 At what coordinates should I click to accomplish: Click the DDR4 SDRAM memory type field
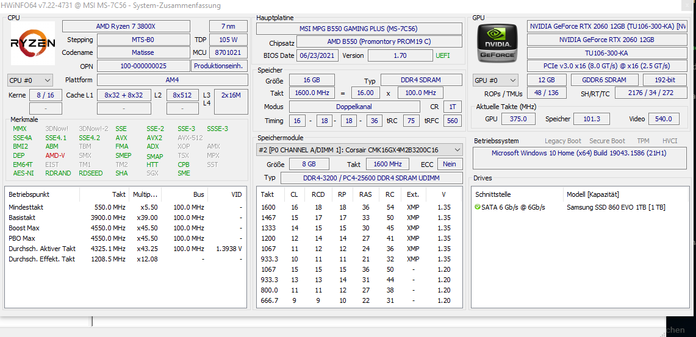[x=422, y=80]
